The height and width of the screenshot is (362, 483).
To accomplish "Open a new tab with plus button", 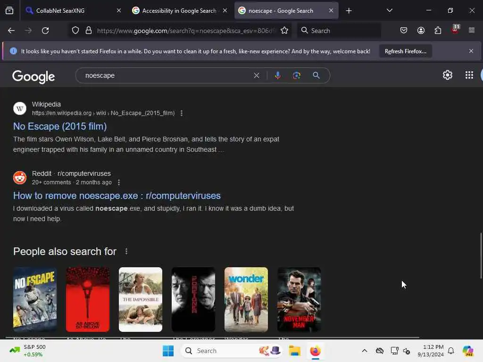I will [x=349, y=11].
